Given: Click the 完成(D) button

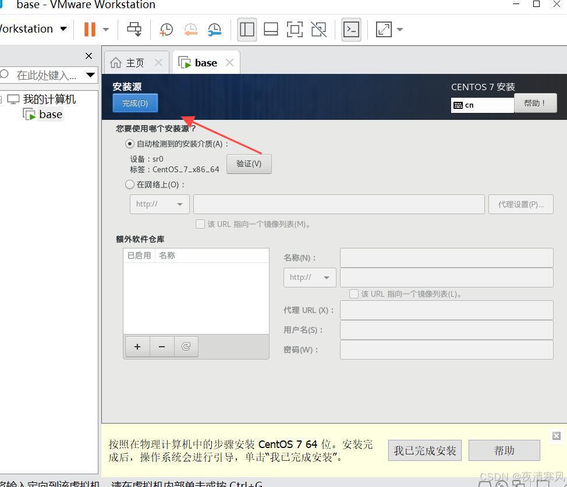Looking at the screenshot, I should (135, 103).
